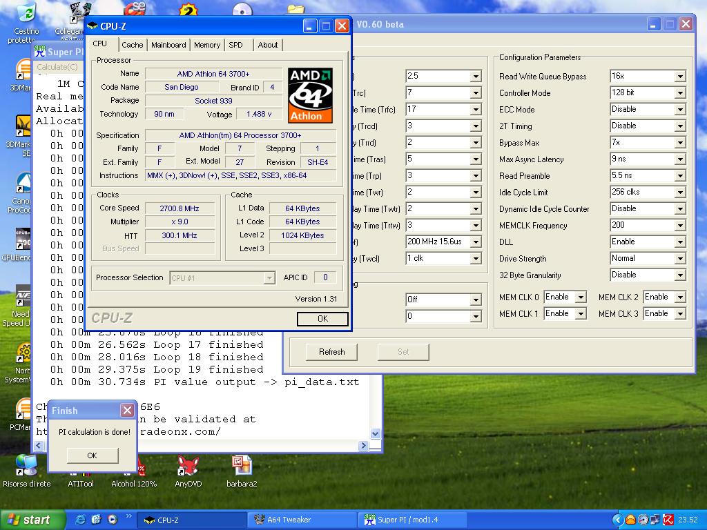Click the Code Name value San Diego
Screen dimensions: 707x530
point(182,87)
